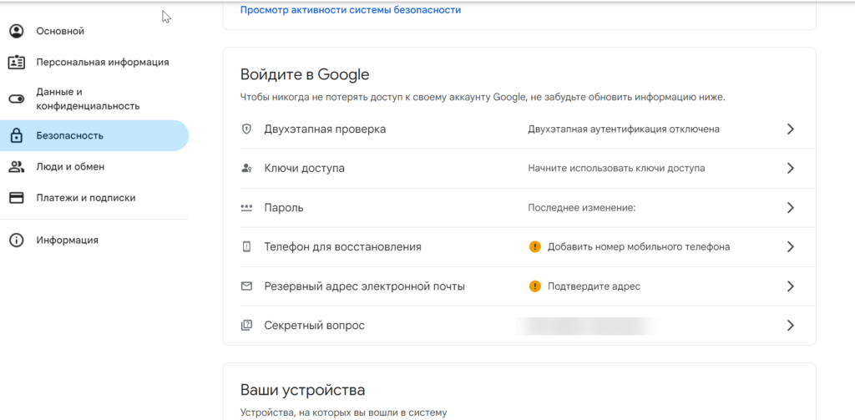Click the Основной profile icon in sidebar

click(17, 31)
